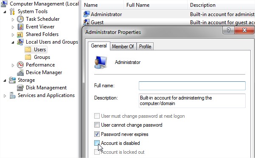
Task: Select the Users folder label
Action: pyautogui.click(x=40, y=50)
